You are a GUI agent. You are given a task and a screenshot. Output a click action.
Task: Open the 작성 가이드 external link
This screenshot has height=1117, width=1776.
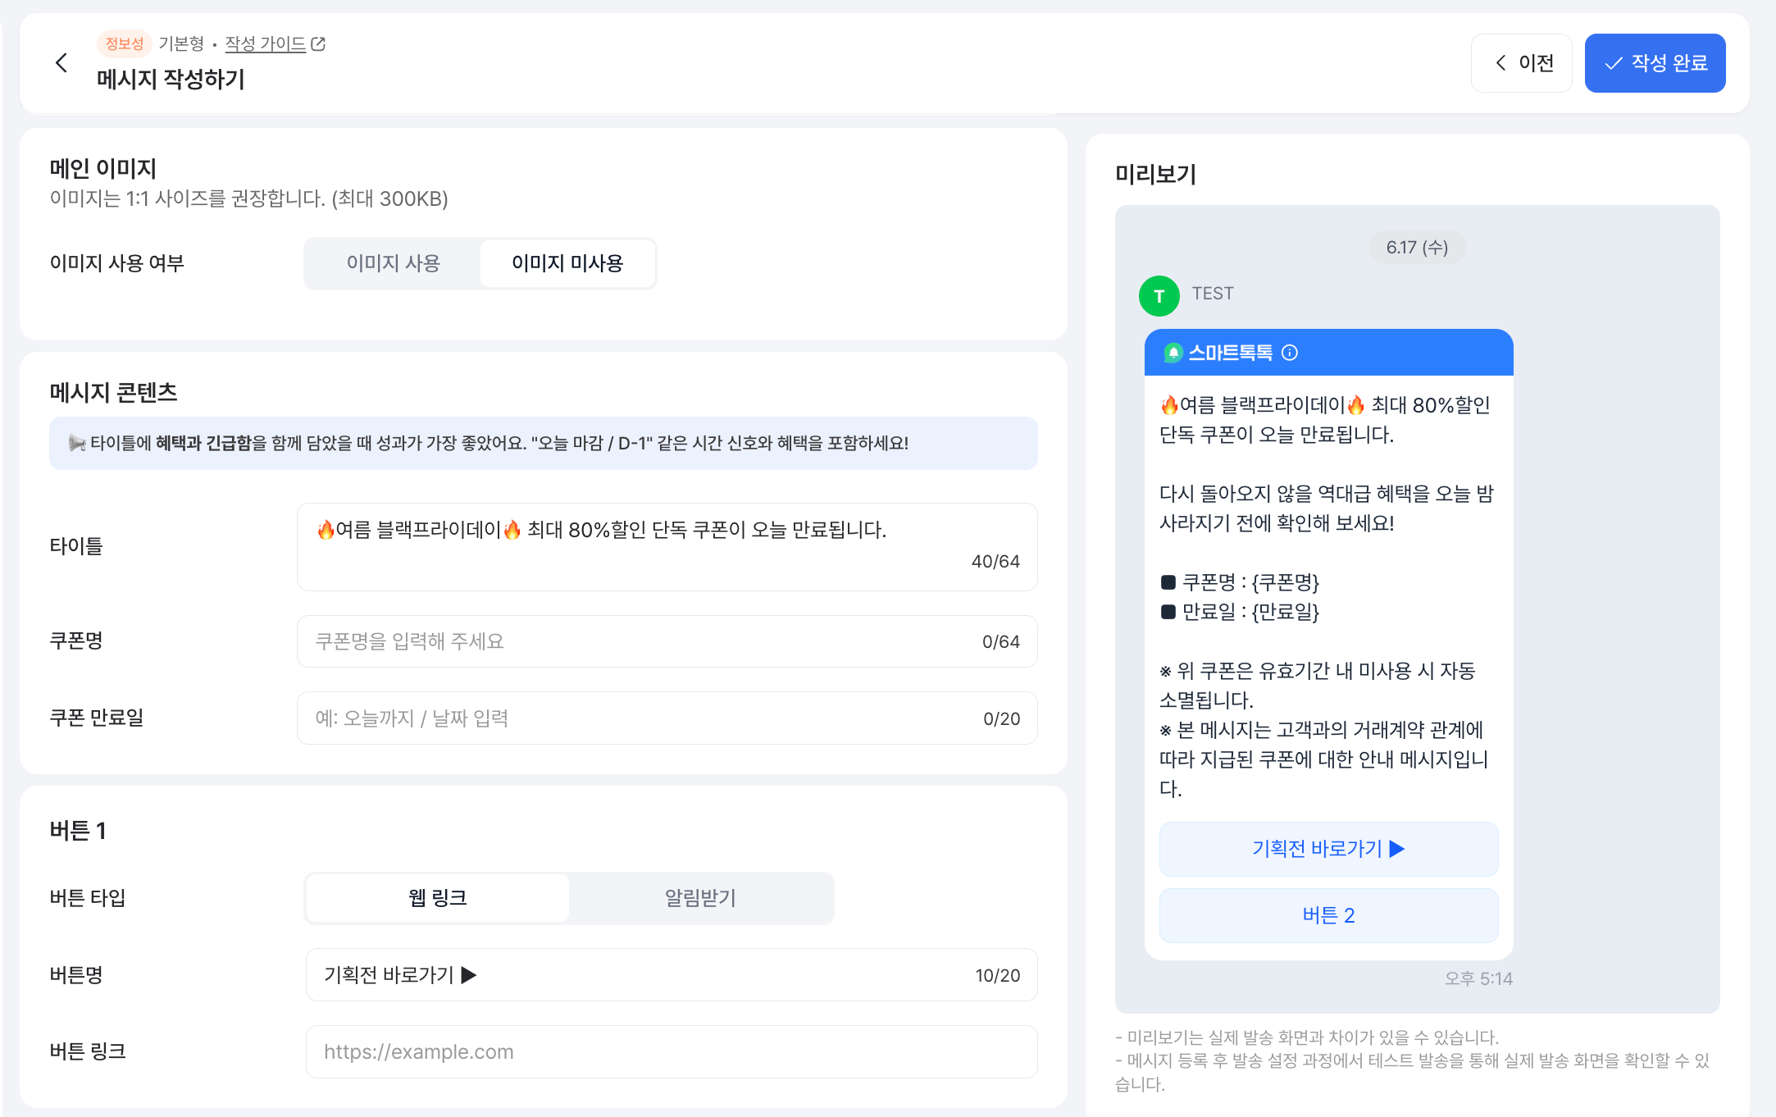click(x=275, y=43)
